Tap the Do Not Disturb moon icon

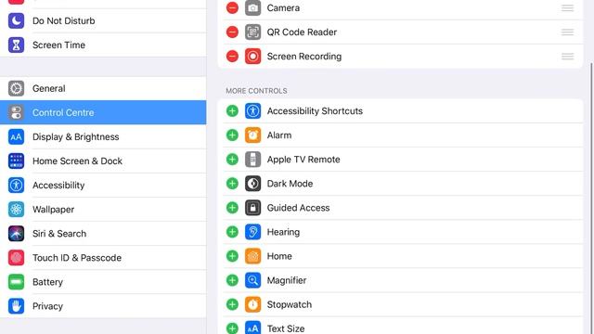point(16,20)
